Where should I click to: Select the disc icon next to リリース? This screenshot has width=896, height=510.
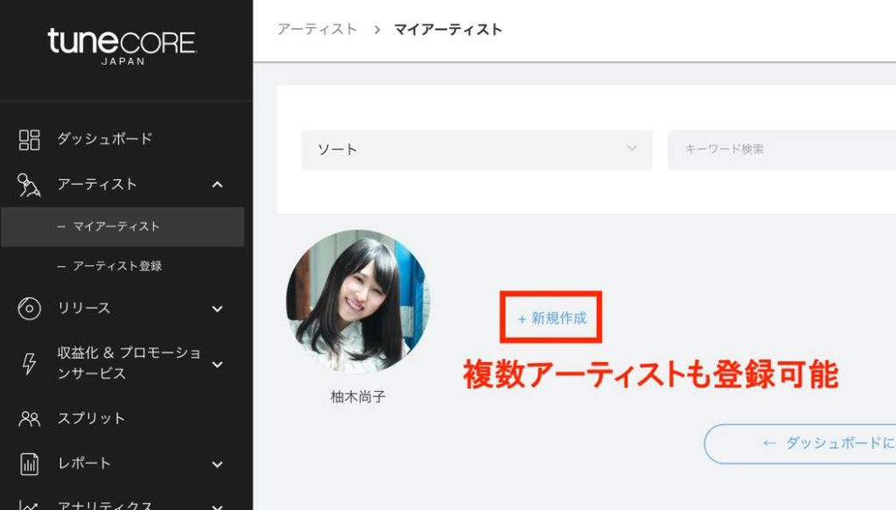(31, 309)
